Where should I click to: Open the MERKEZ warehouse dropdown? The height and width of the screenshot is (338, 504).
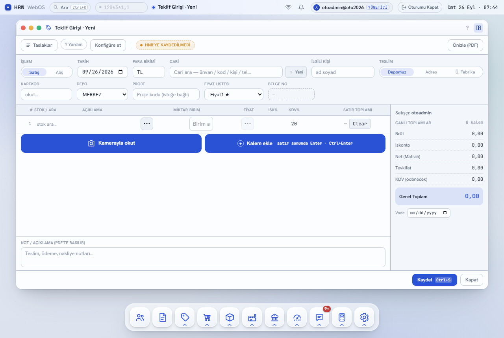tap(102, 94)
